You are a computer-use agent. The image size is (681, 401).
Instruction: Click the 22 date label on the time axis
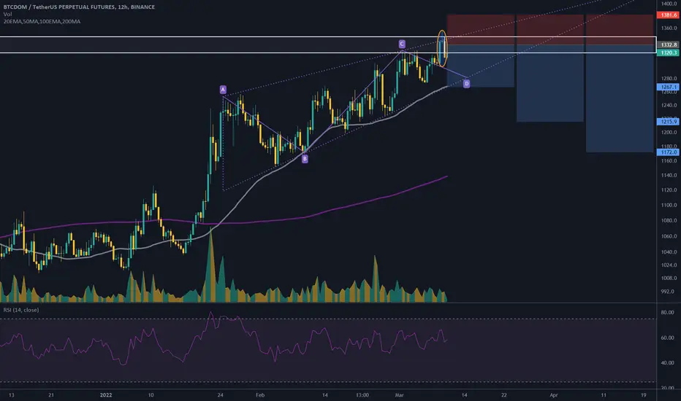[503, 395]
